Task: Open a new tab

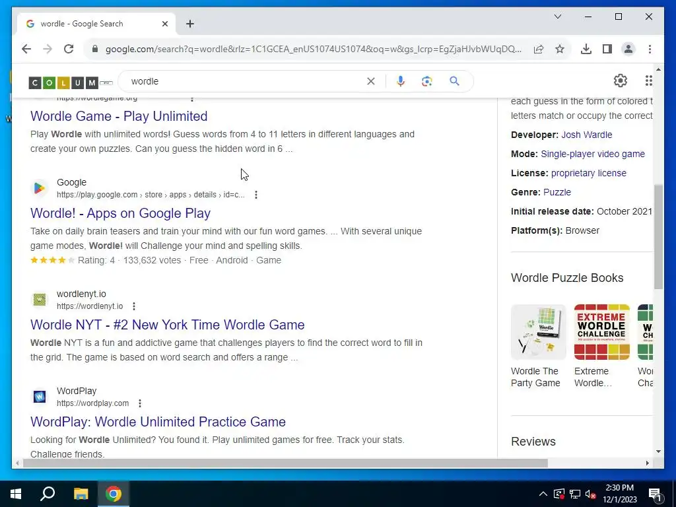Action: click(190, 24)
